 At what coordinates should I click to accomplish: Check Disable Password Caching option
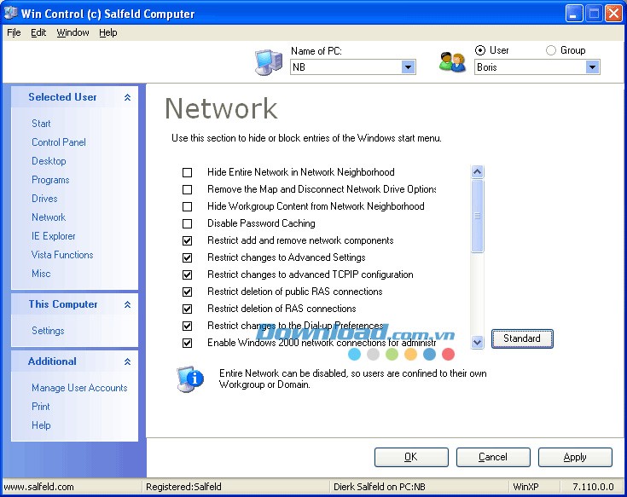click(188, 223)
